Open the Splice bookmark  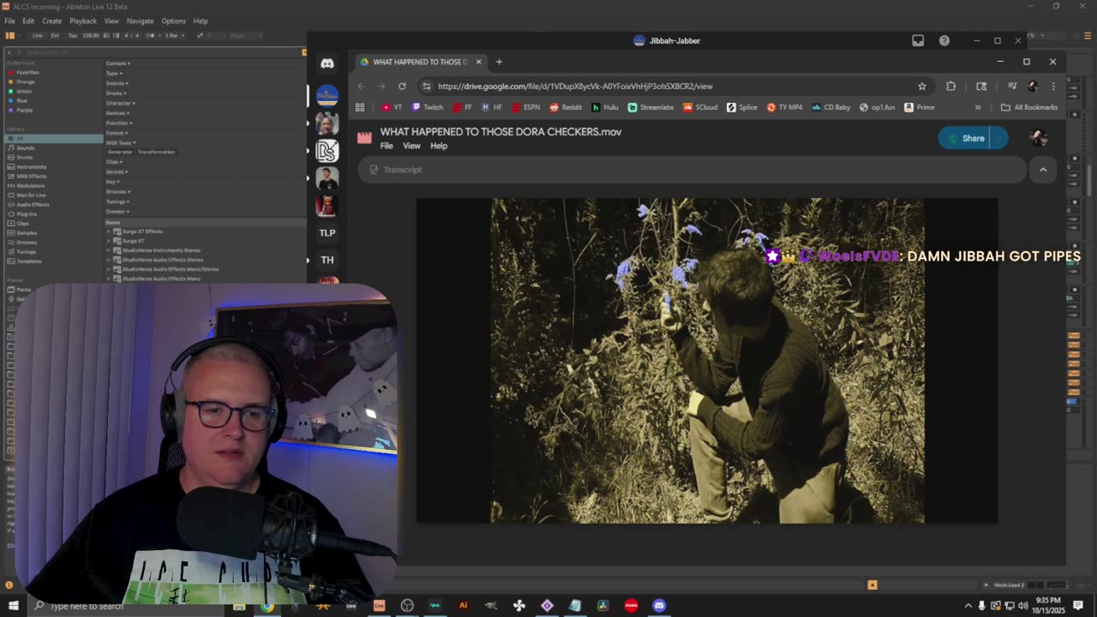742,107
